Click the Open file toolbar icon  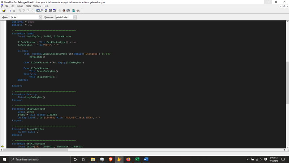point(4,11)
